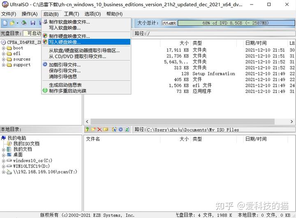Open the 操作(A) menu
The image size is (296, 218).
[30, 14]
